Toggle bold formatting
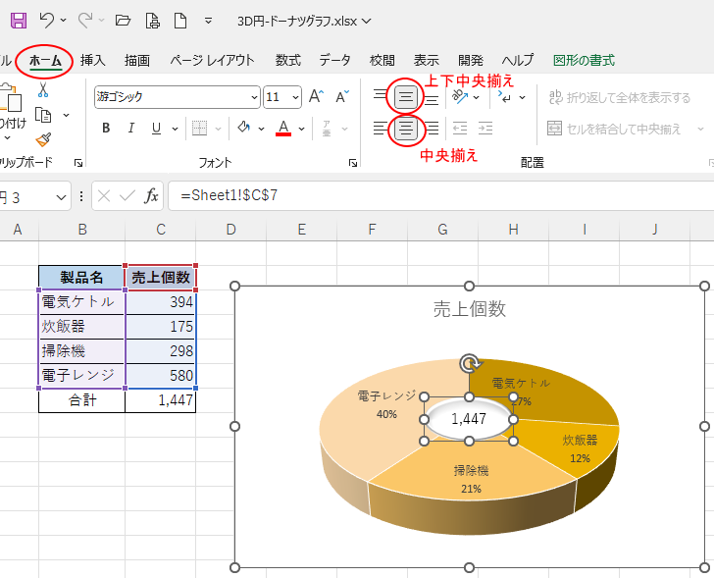The width and height of the screenshot is (714, 578). coord(106,129)
